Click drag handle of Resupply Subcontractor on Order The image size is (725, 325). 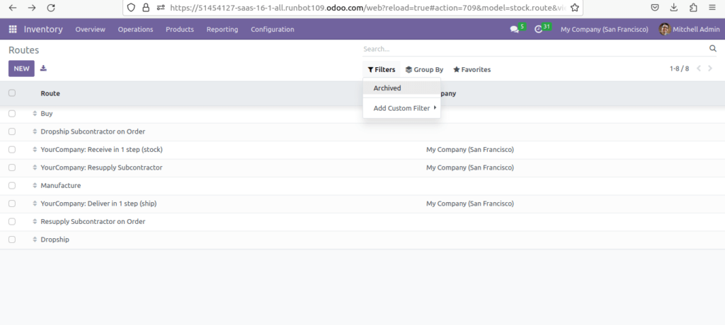[35, 222]
